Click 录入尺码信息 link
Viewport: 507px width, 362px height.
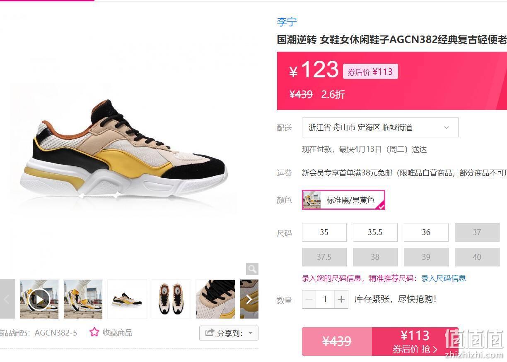444,278
